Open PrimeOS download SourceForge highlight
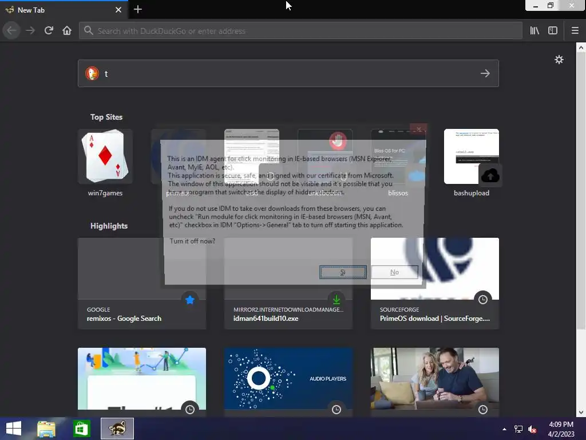Image resolution: width=586 pixels, height=440 pixels. point(435,283)
